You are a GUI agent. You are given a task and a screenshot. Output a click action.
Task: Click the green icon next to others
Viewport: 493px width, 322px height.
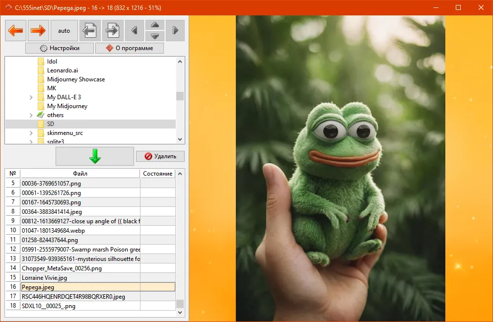(41, 115)
